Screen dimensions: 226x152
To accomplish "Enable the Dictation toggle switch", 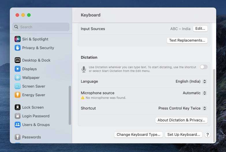I will pyautogui.click(x=203, y=67).
